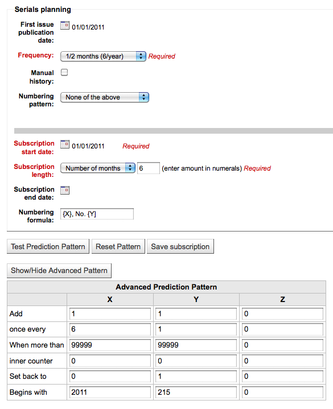Open calendar for subscription start date
The height and width of the screenshot is (409, 333).
tap(65, 144)
